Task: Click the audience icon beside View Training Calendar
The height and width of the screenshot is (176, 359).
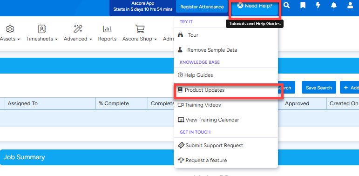Action: point(181,120)
